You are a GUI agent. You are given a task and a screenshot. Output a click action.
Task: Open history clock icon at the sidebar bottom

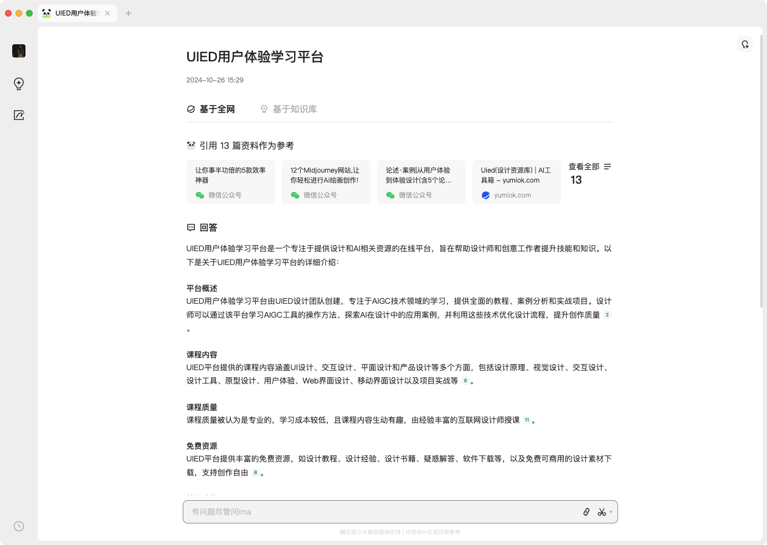[x=19, y=526]
